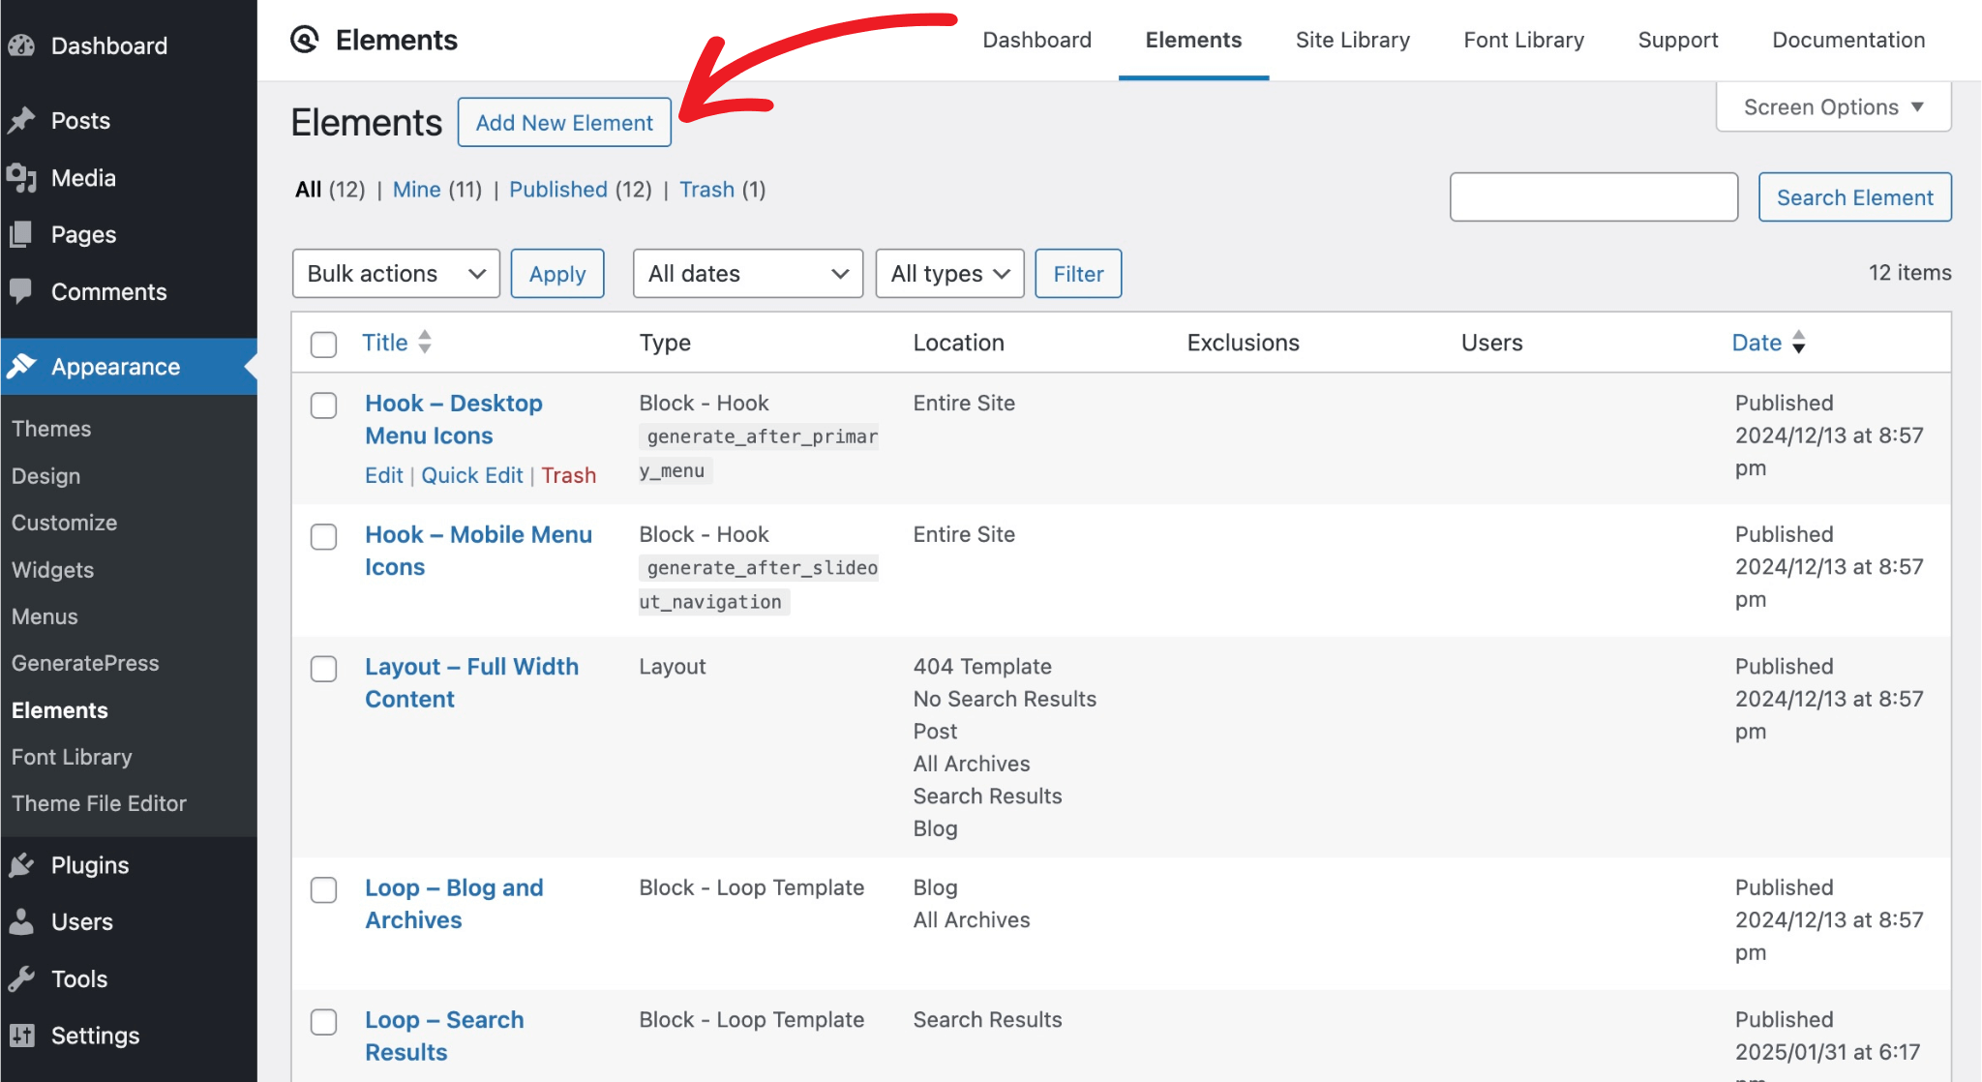This screenshot has height=1082, width=1982.
Task: Click the Media library icon
Action: [21, 177]
